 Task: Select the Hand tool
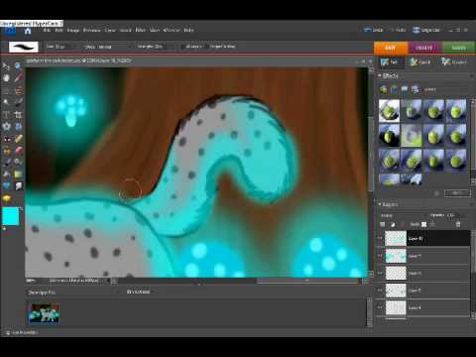[x=6, y=78]
